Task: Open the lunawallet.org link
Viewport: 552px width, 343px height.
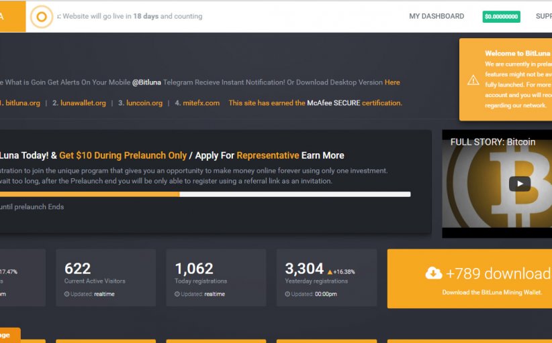Action: 83,103
